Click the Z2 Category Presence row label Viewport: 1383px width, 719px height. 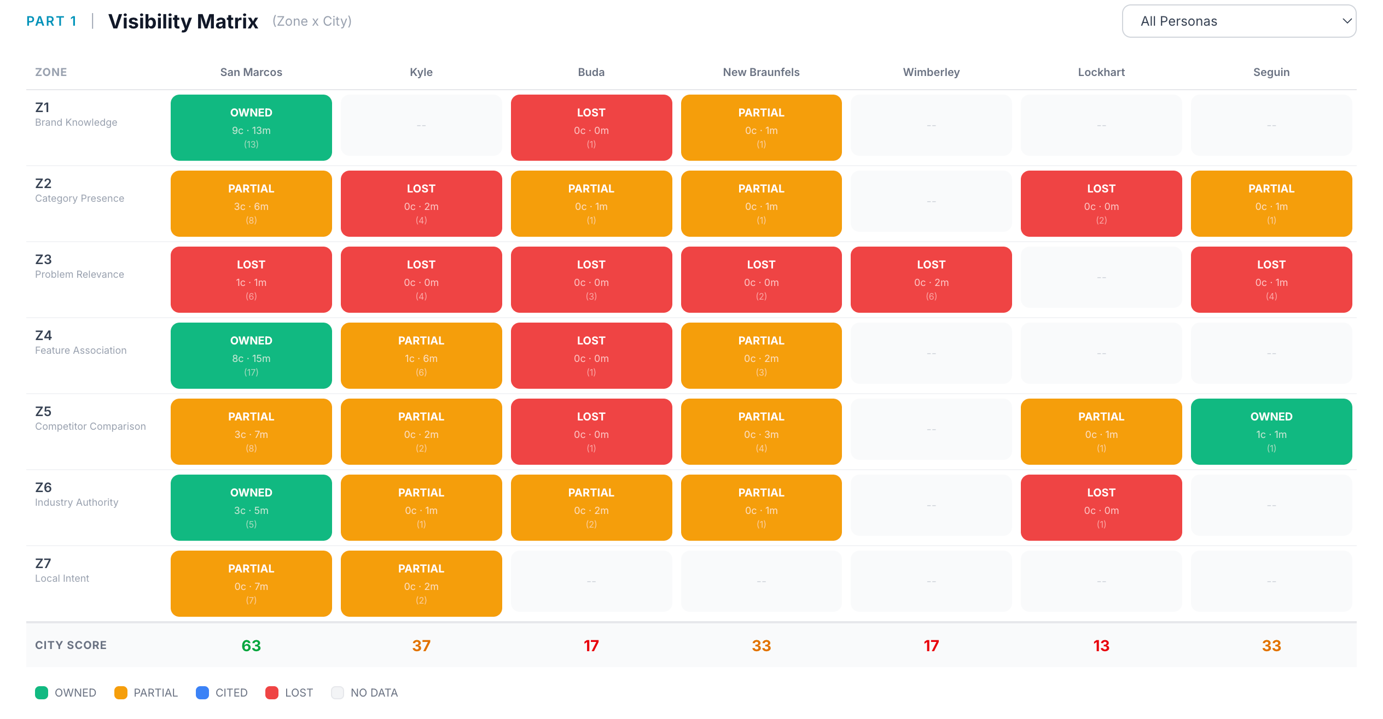tap(79, 190)
